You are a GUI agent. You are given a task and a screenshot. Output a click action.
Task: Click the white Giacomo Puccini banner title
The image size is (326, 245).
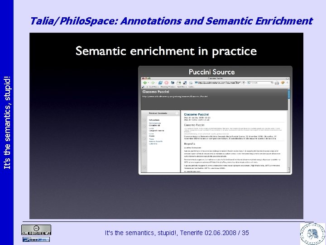coord(156,92)
